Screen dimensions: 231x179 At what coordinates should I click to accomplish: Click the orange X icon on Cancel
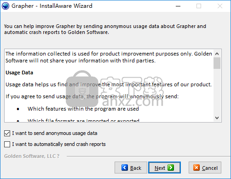point(196,168)
